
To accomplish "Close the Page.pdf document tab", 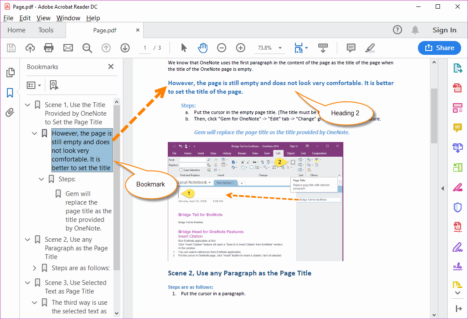I will coord(138,30).
